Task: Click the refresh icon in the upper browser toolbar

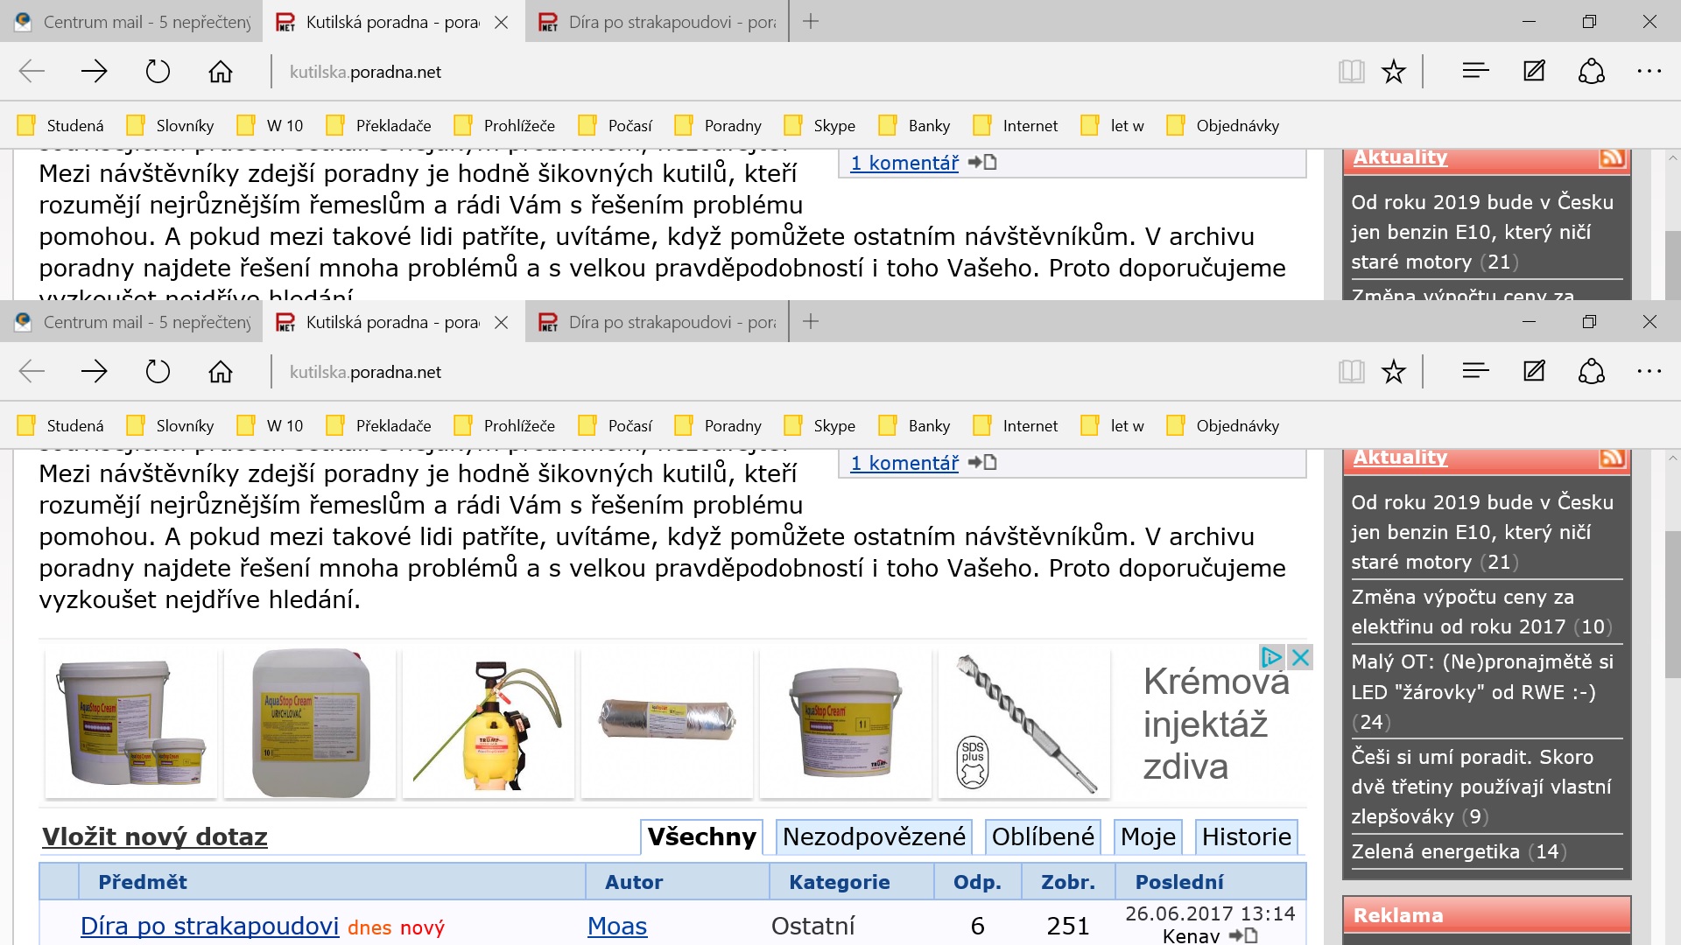Action: [x=158, y=72]
